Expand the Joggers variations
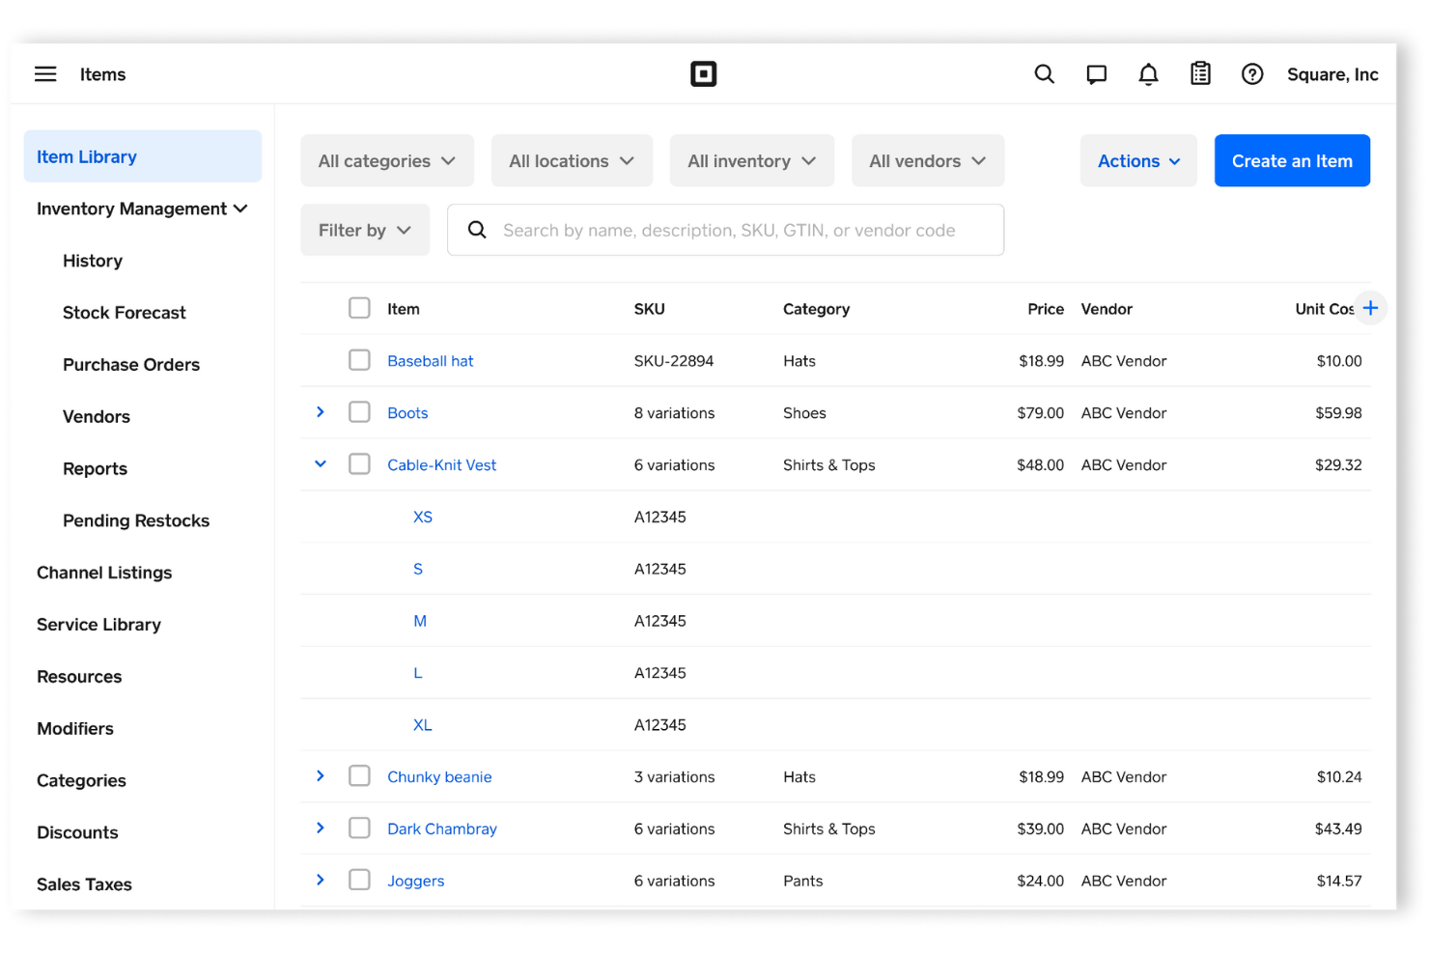1429x953 pixels. click(x=321, y=880)
